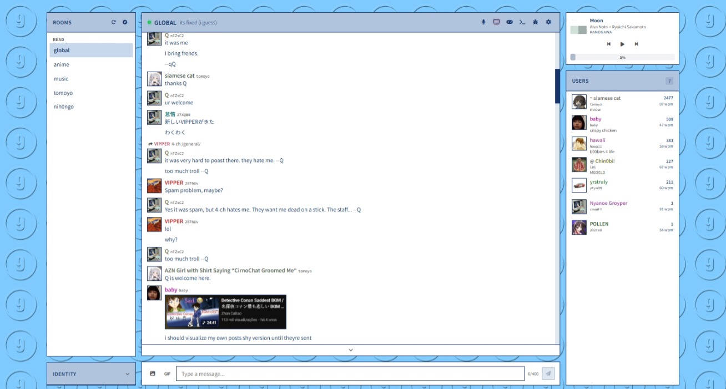Click the image upload icon
This screenshot has height=389, width=726.
[153, 374]
